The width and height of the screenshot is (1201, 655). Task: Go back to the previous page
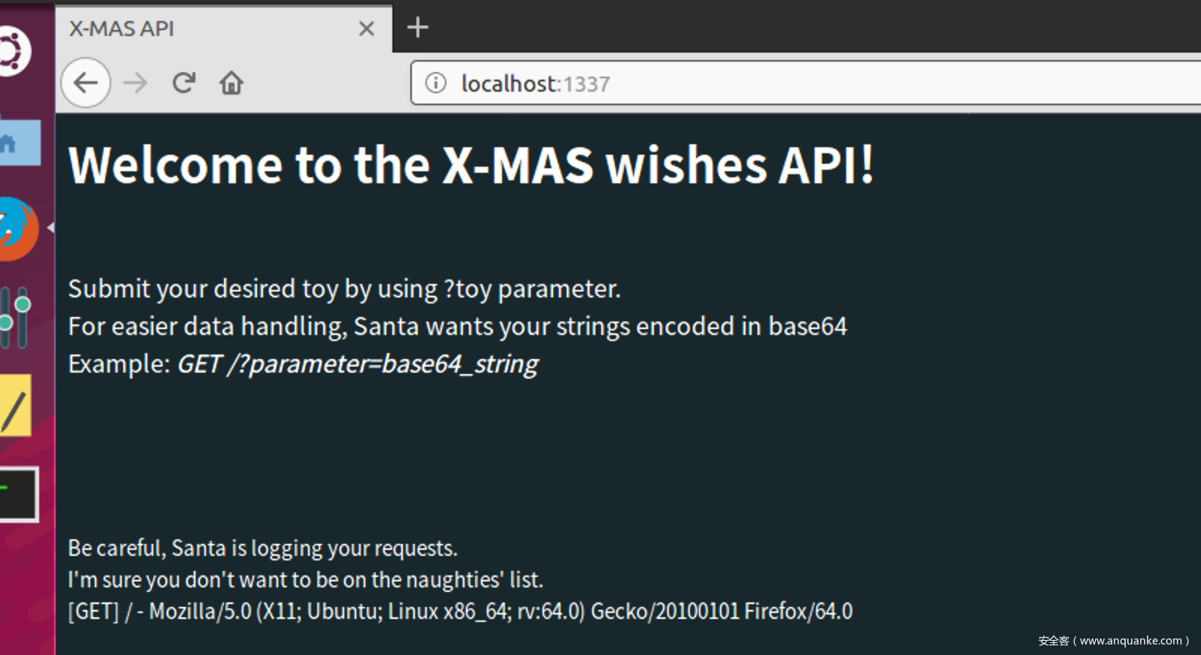[x=86, y=83]
